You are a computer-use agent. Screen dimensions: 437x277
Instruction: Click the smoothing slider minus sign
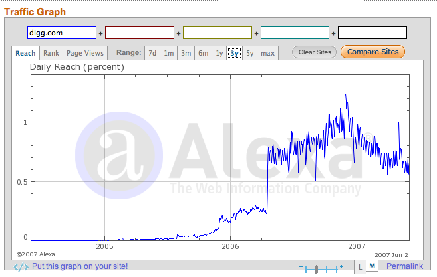301,266
